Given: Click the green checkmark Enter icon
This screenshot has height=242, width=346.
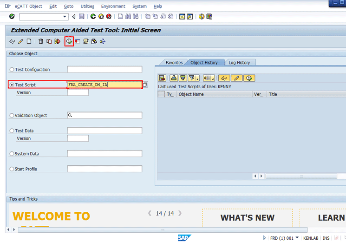Looking at the screenshot, I should tap(12, 16).
